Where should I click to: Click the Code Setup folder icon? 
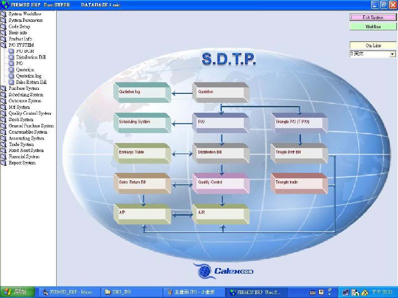tap(3, 26)
